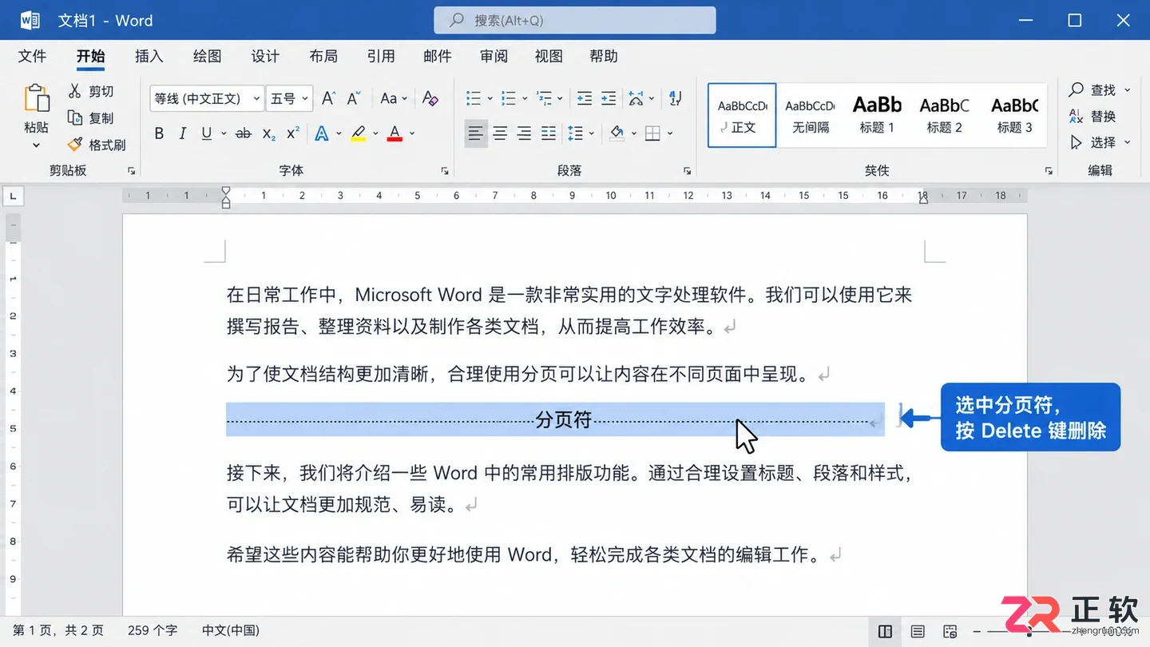
Task: Open the 文件 (File) menu
Action: [x=33, y=56]
